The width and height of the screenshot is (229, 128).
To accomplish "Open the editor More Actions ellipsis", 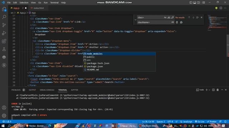I will point(225,8).
